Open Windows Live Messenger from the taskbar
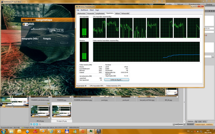Image resolution: width=215 pixels, height=134 pixels. [75, 131]
